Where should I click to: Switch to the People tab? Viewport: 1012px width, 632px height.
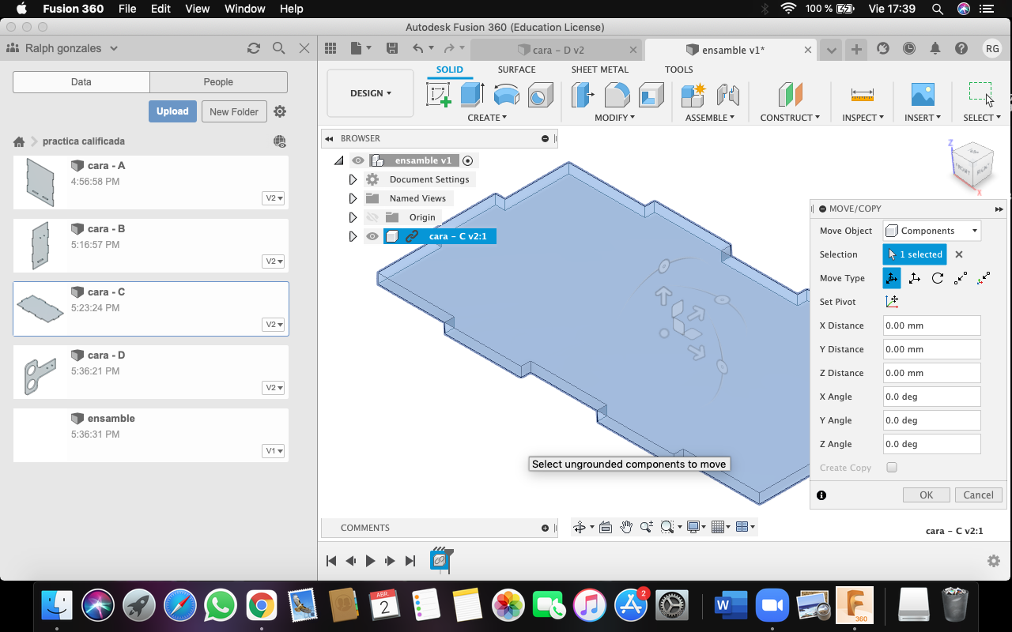click(218, 82)
